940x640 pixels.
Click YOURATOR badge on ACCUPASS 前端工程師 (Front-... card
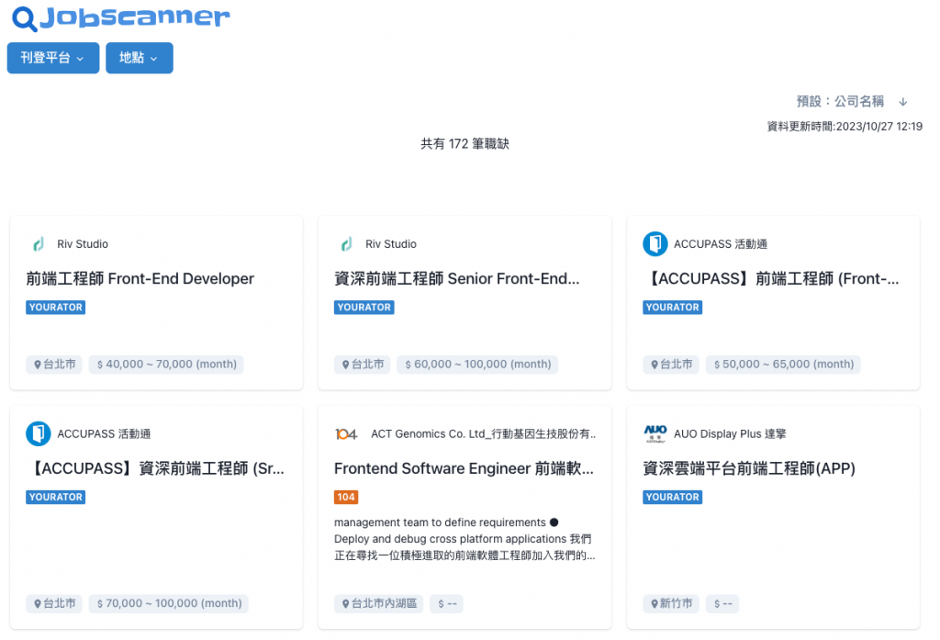pyautogui.click(x=673, y=307)
